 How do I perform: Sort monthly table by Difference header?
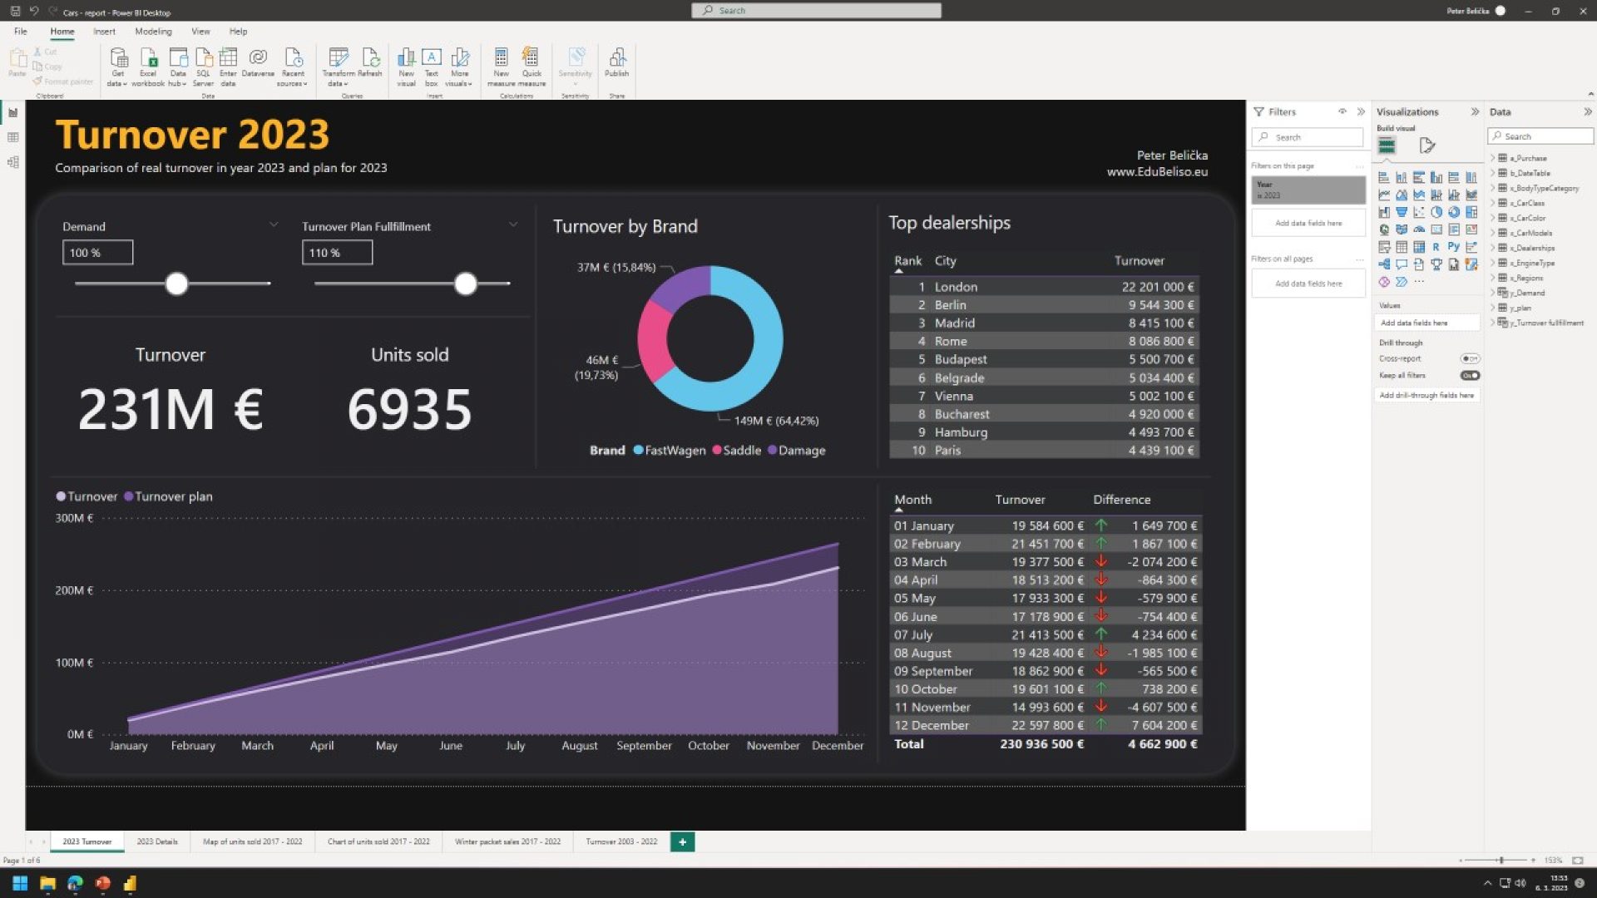(x=1121, y=500)
